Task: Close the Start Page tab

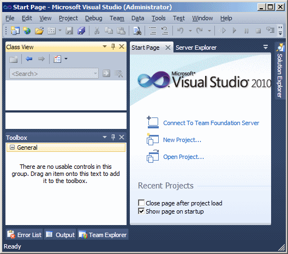Action: click(167, 48)
